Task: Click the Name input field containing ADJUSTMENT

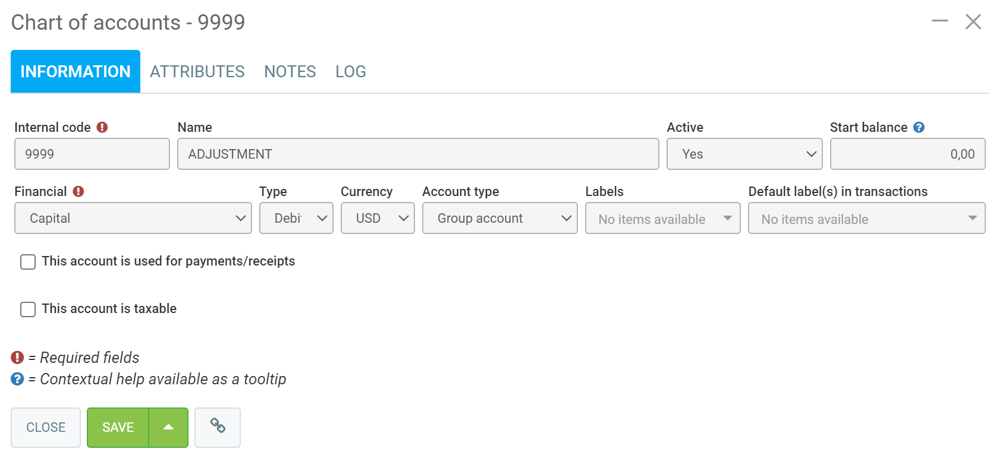Action: [x=417, y=154]
